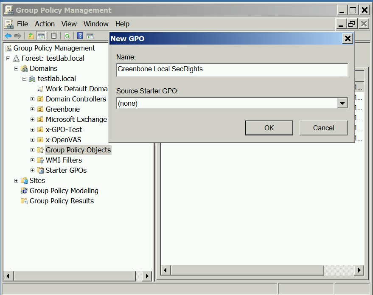The width and height of the screenshot is (373, 295).
Task: Click the WMI Filters folder icon
Action: (x=40, y=160)
